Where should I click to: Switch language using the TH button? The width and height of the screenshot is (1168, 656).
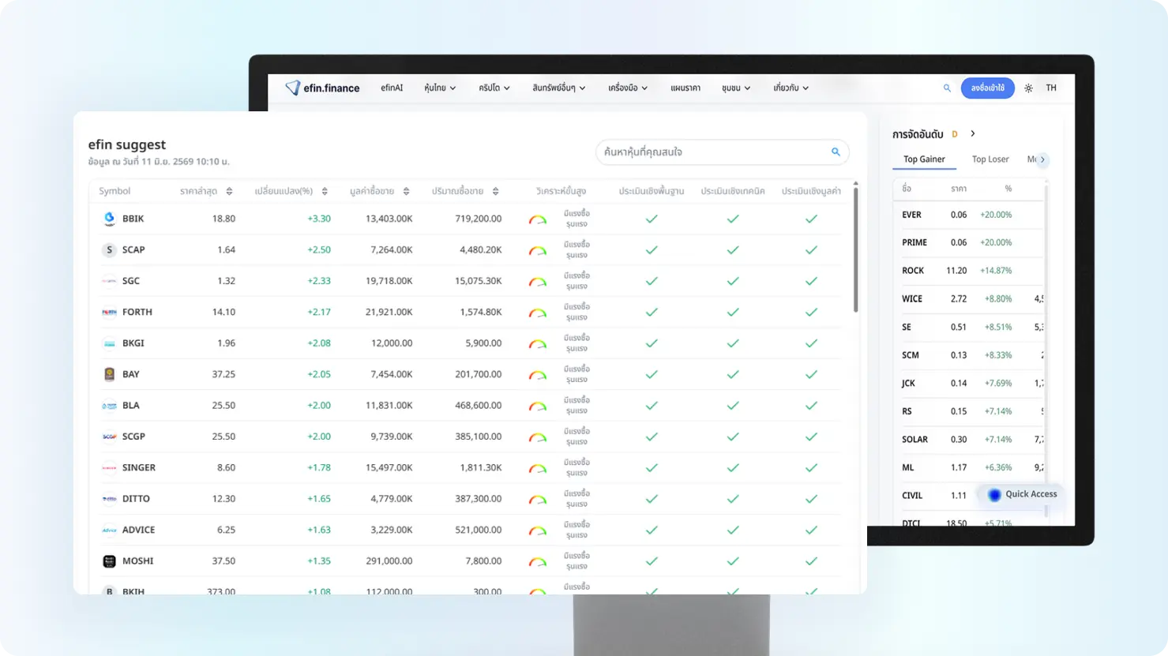pyautogui.click(x=1051, y=88)
